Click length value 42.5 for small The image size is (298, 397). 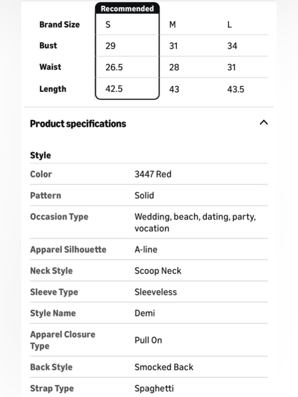114,88
